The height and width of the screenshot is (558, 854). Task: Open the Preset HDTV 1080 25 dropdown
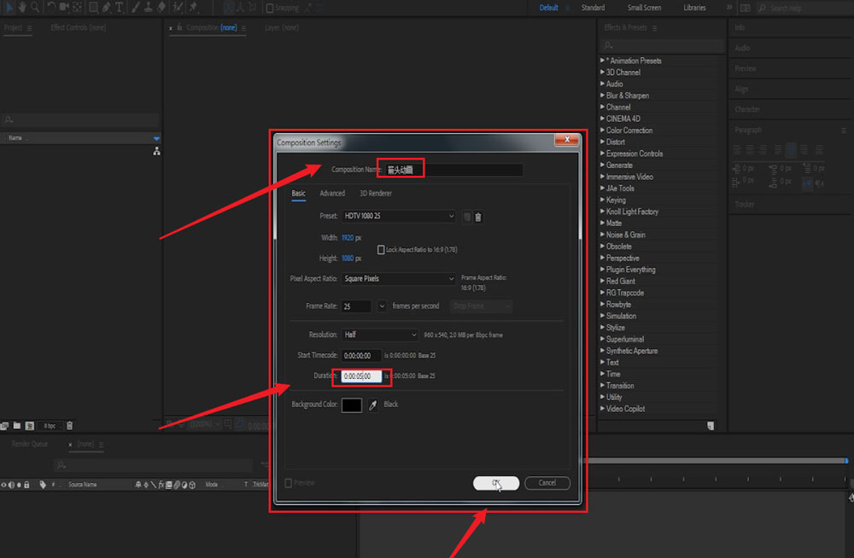pos(398,217)
